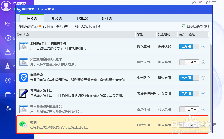Screen dimensions: 224x139
Task: Click 保持现状 suggestion cell
Action: pyautogui.click(x=165, y=46)
